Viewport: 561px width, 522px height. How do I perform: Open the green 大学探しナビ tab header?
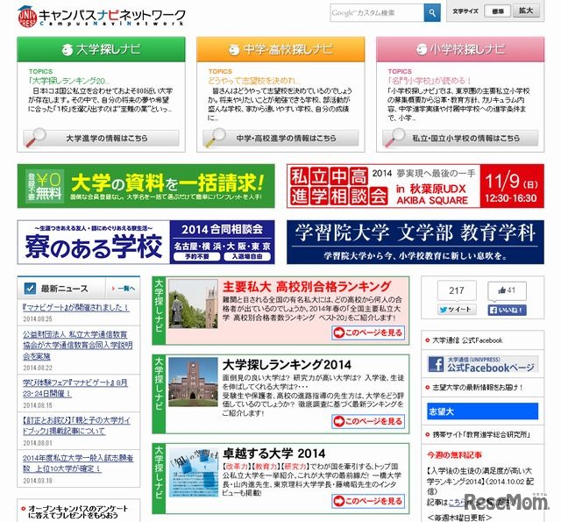pos(102,49)
